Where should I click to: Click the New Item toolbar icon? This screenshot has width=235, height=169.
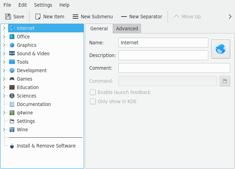(x=38, y=17)
